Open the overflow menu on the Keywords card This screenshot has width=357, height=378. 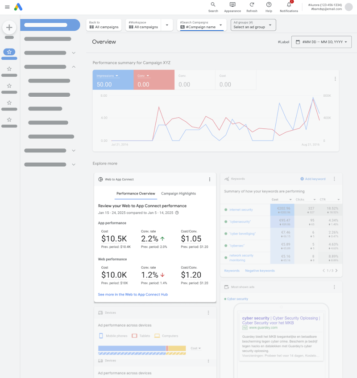334,179
